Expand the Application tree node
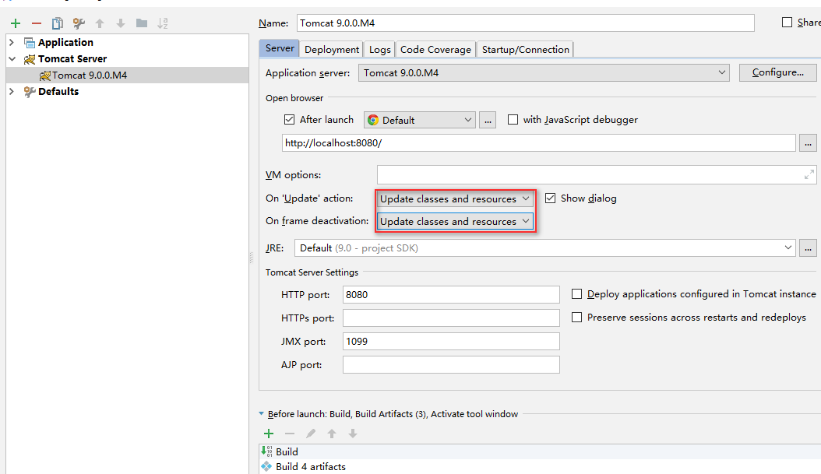The image size is (821, 474). [12, 42]
